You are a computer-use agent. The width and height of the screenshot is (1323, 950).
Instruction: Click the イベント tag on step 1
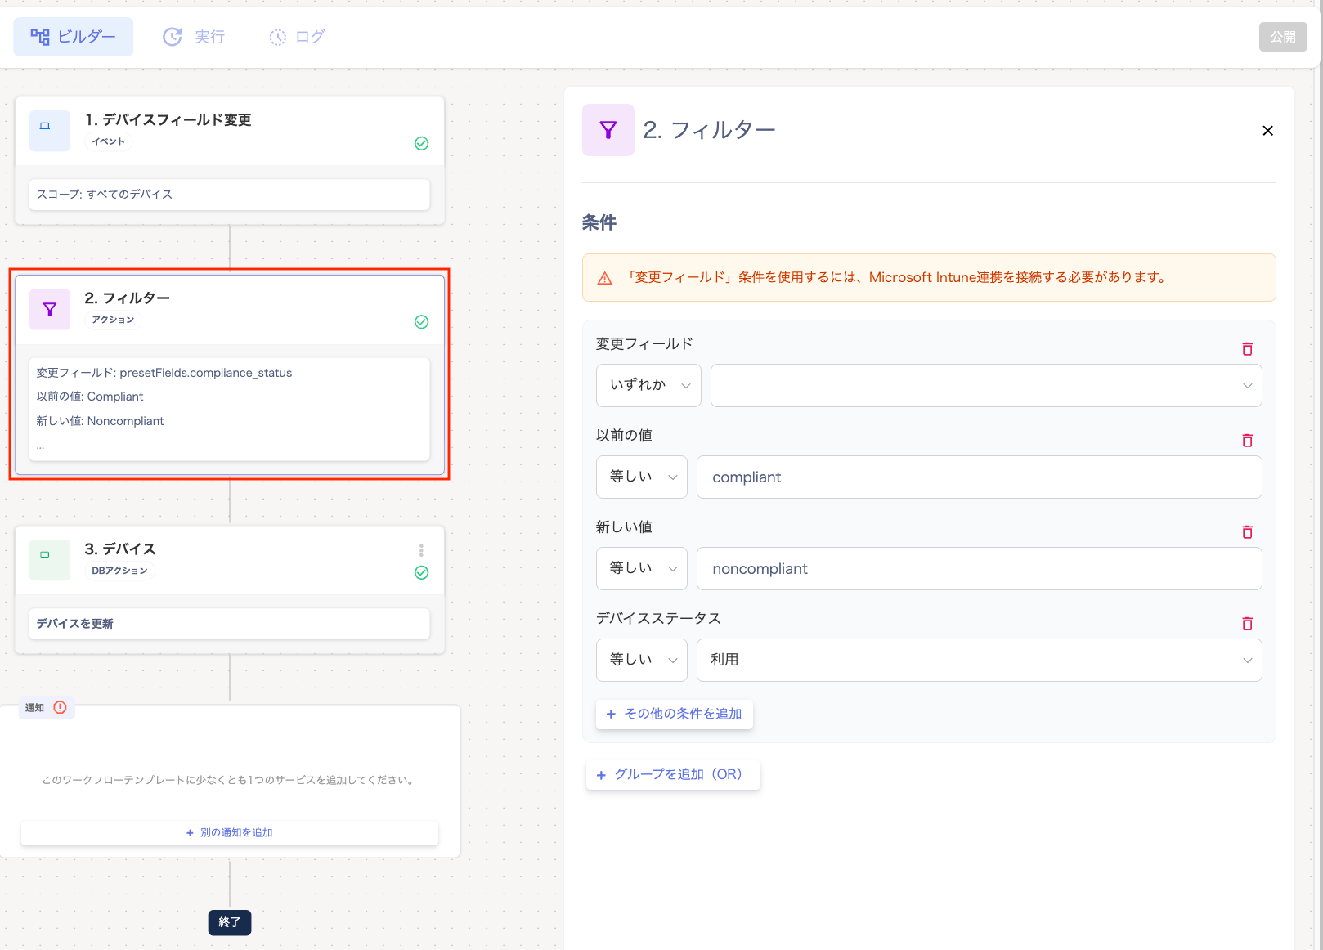click(109, 141)
